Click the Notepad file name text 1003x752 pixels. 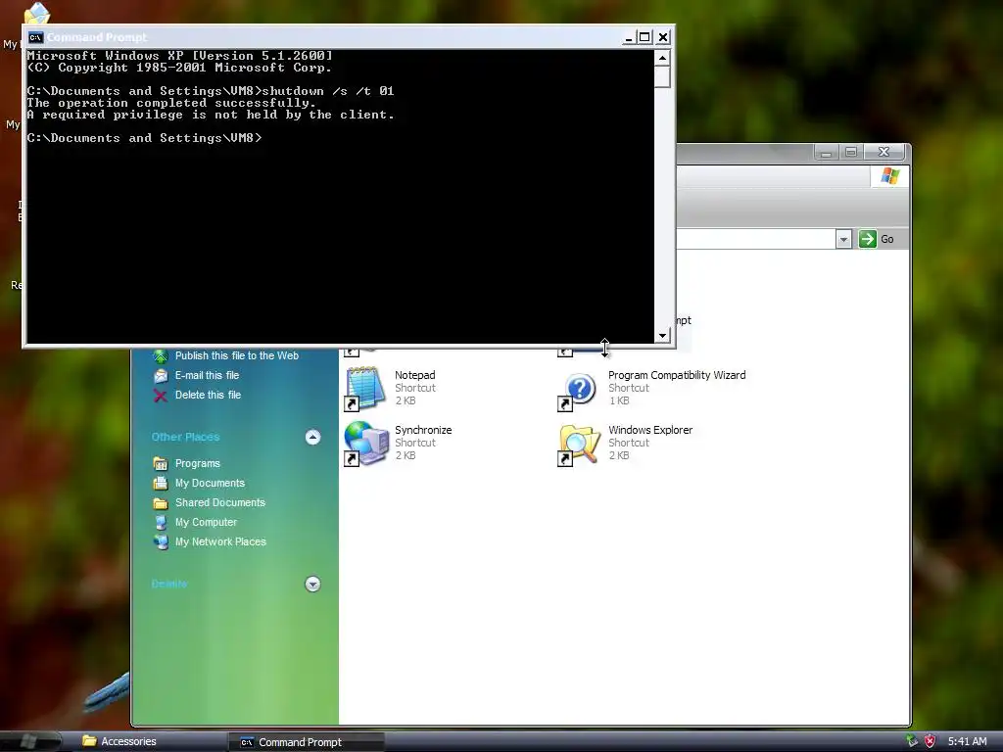pyautogui.click(x=414, y=375)
